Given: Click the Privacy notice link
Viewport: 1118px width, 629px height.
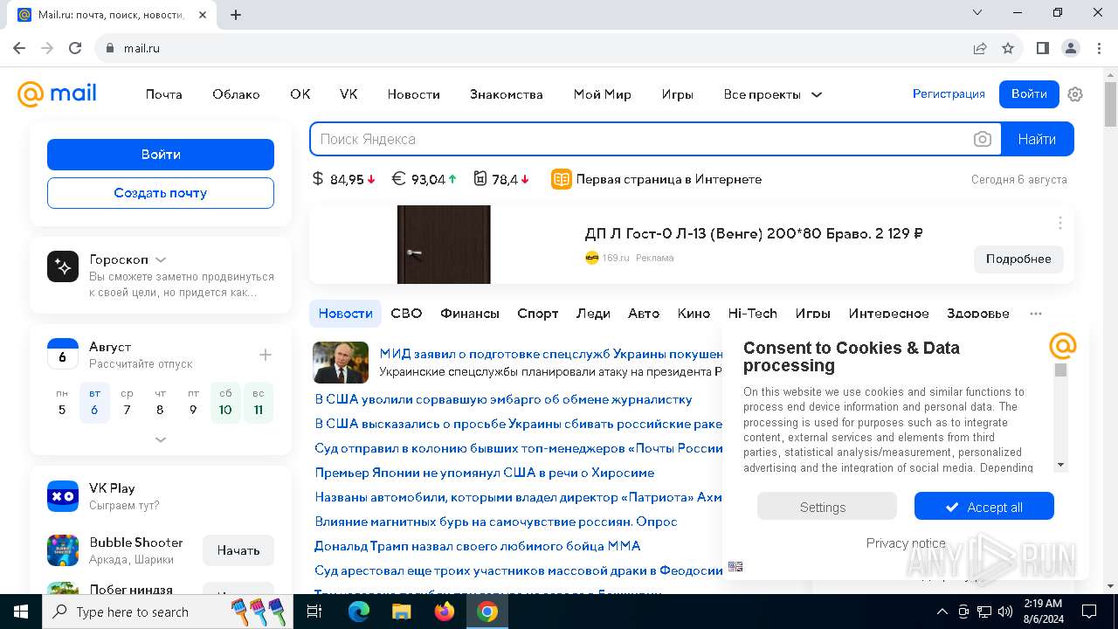Looking at the screenshot, I should [906, 543].
